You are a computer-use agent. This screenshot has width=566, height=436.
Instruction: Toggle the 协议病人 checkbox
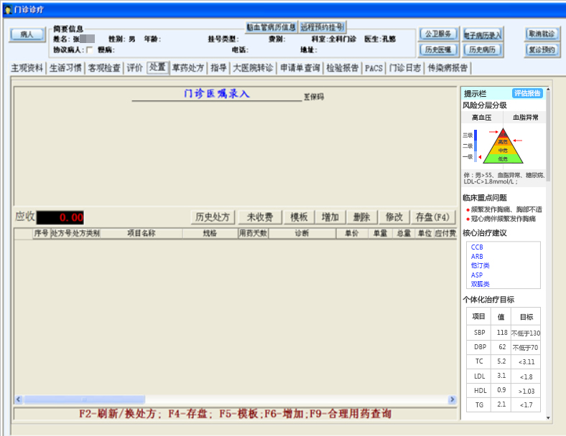click(89, 49)
